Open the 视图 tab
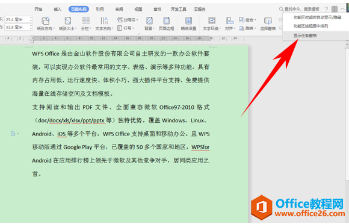This screenshot has width=349, height=224. (138, 9)
